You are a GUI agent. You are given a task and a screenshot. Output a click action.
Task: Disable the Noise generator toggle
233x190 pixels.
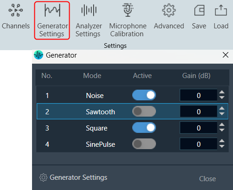tap(144, 95)
